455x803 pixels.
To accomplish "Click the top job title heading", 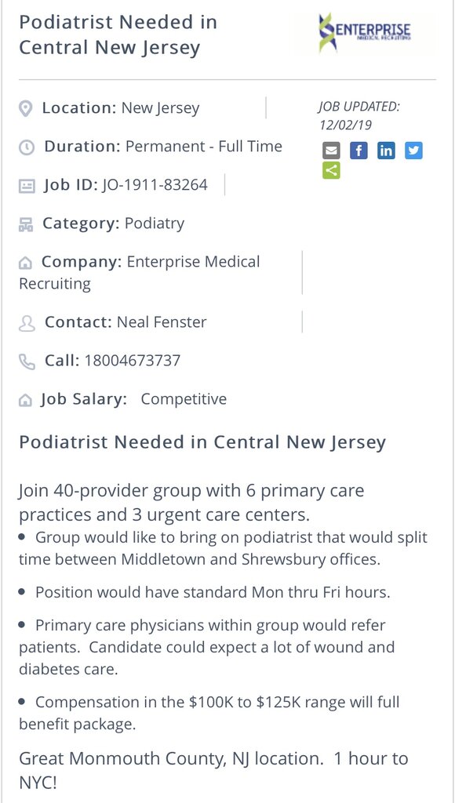I will [x=118, y=35].
